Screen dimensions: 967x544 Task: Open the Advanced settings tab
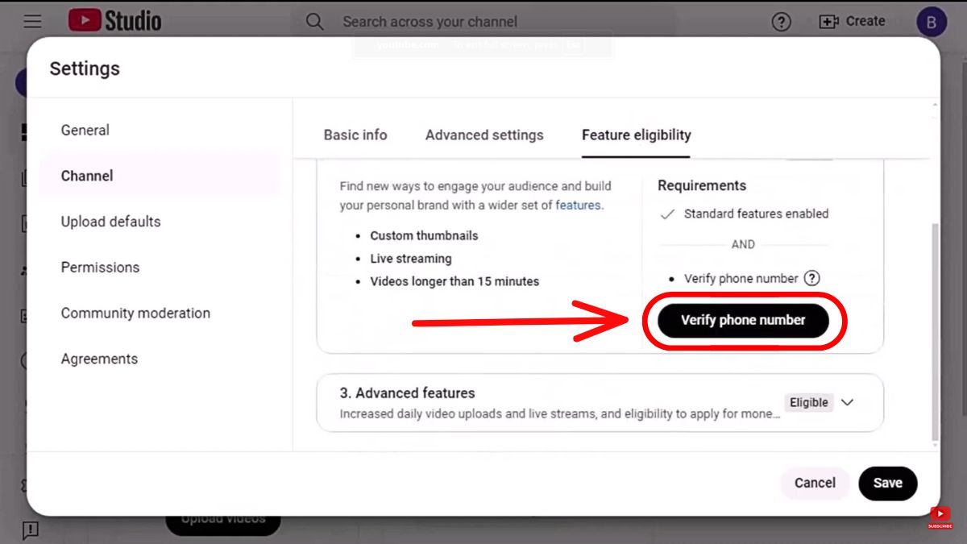point(484,135)
